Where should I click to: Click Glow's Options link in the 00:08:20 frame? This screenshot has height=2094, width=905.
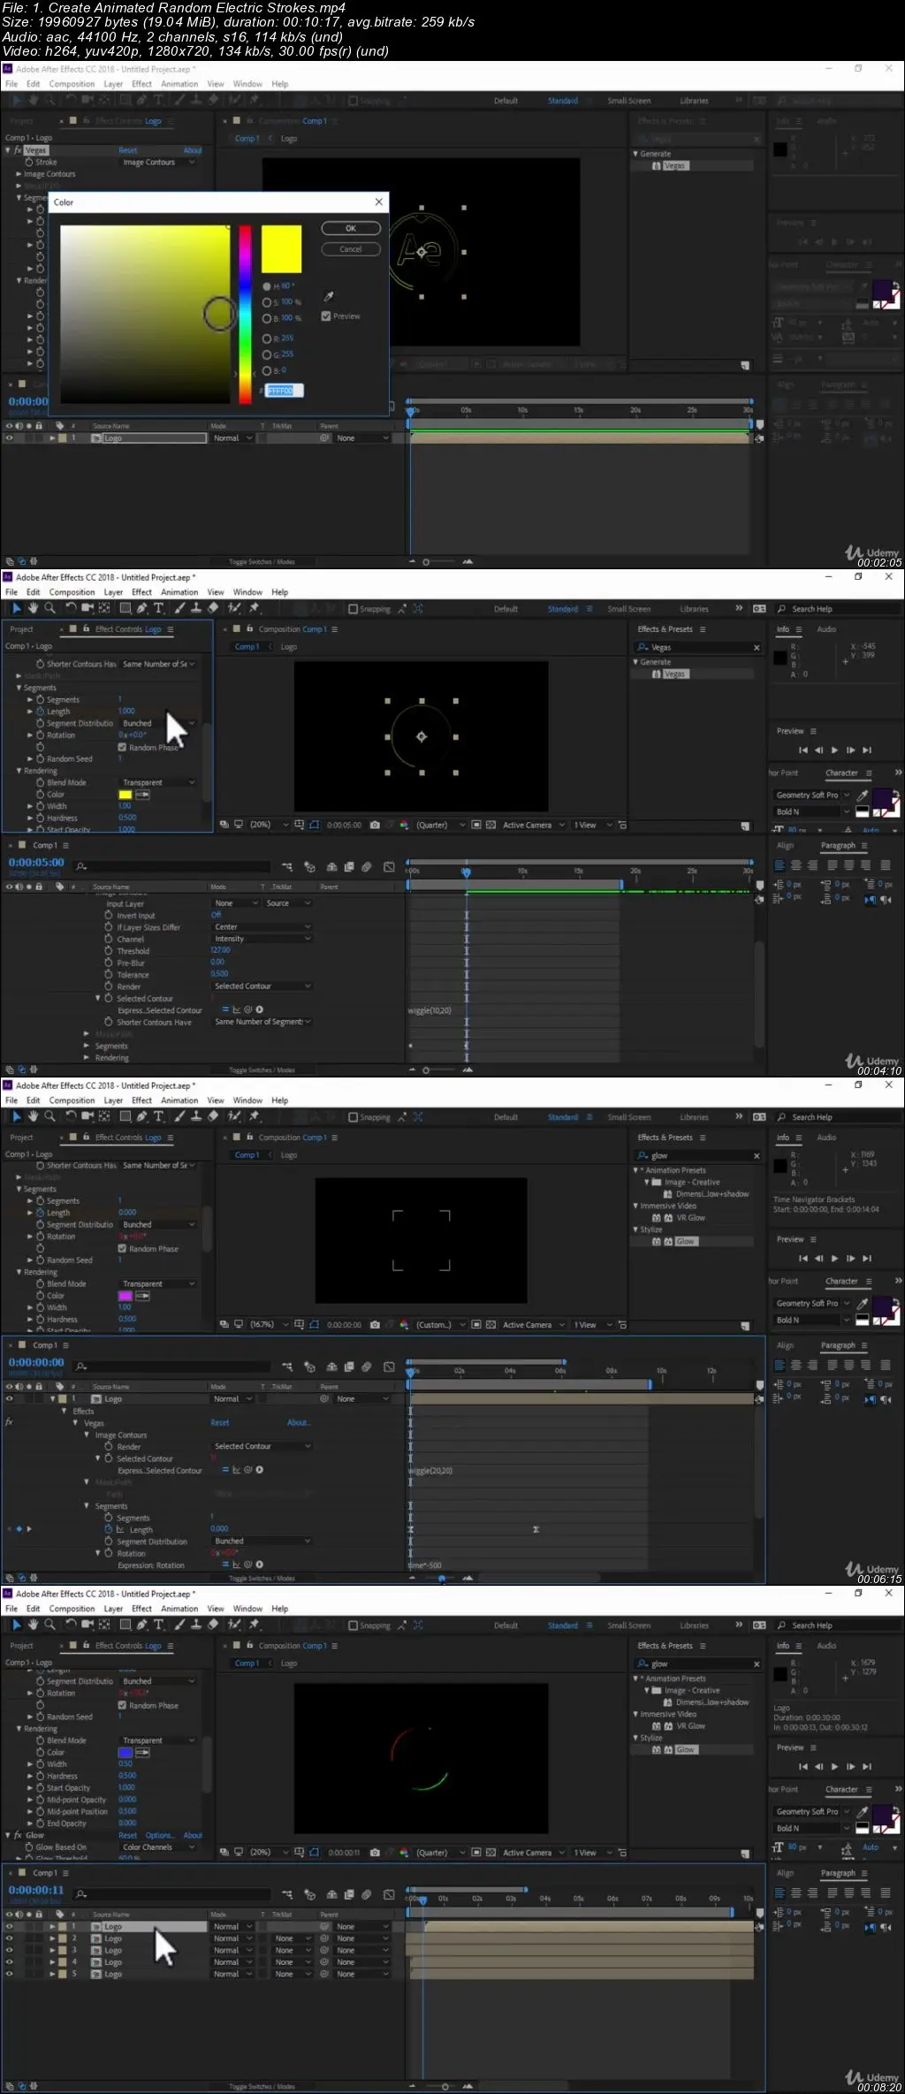(x=160, y=1835)
